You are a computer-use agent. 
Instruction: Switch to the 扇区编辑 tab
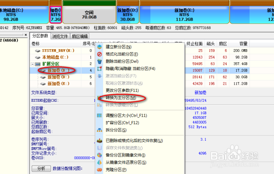80,36
